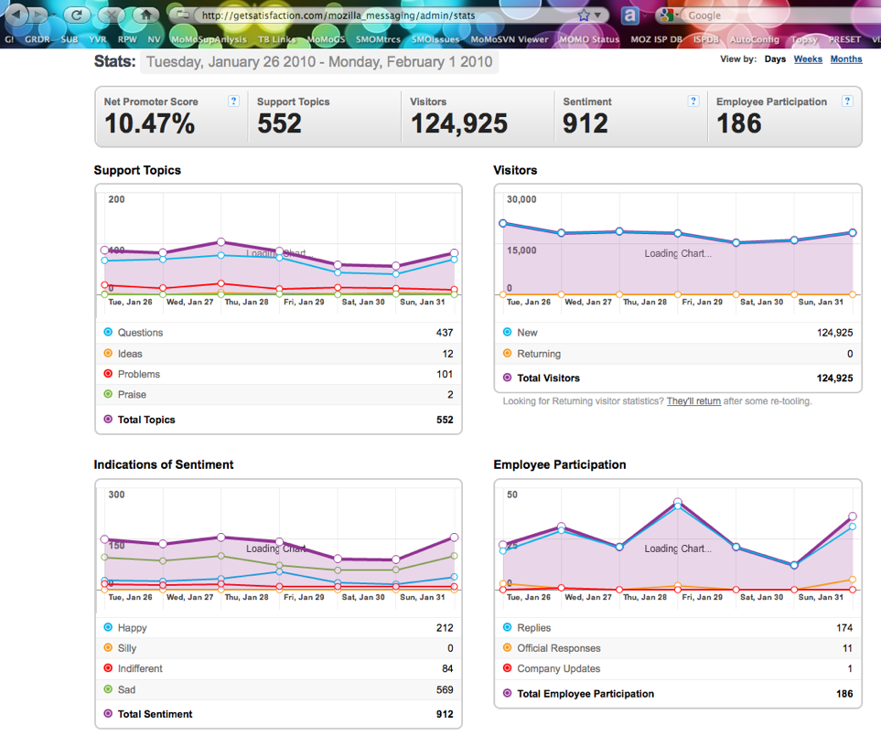The height and width of the screenshot is (735, 881).
Task: Follow the "They'll return" link
Action: click(693, 401)
